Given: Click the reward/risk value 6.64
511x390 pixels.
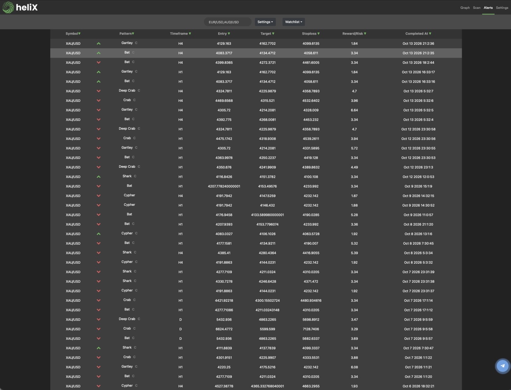Looking at the screenshot, I should (354, 110).
